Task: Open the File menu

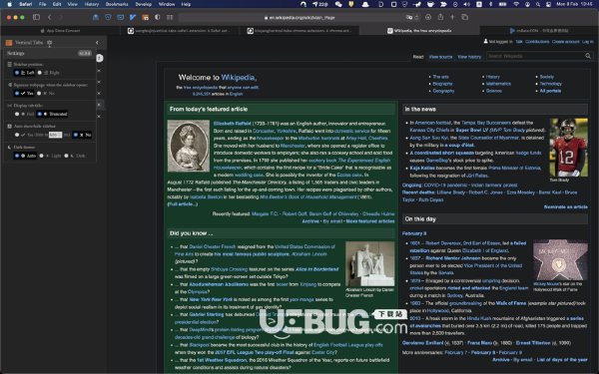Action: [42, 4]
